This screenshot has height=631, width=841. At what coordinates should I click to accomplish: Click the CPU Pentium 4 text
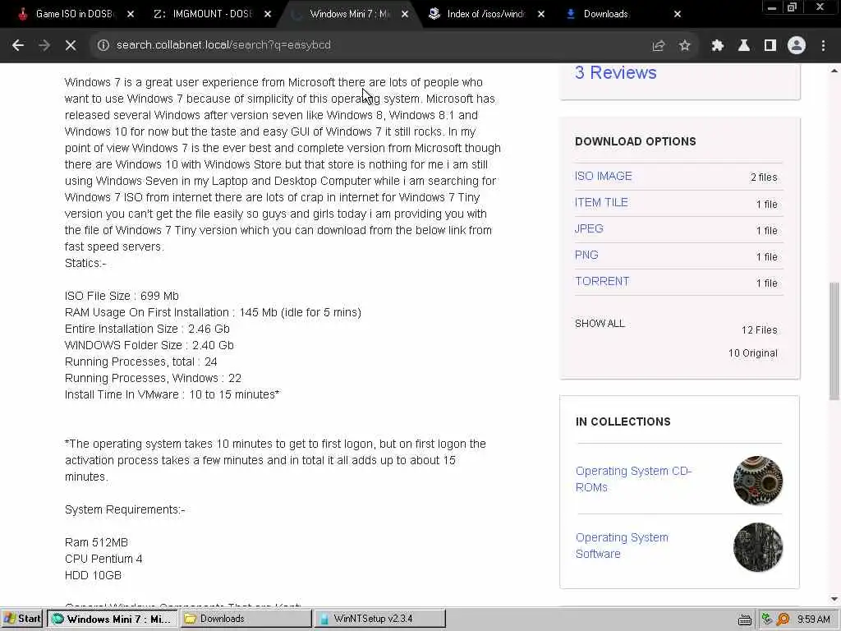coord(103,559)
